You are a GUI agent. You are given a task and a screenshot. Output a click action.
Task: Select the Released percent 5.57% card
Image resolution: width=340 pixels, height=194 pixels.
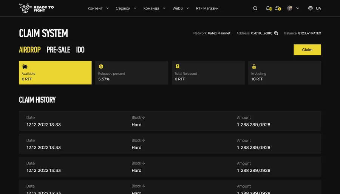pos(131,72)
